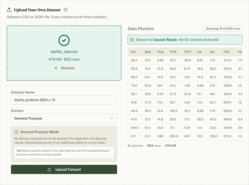249x185 pixels.
Task: Click the Raf cell value 35.9
Action: tap(134, 69)
